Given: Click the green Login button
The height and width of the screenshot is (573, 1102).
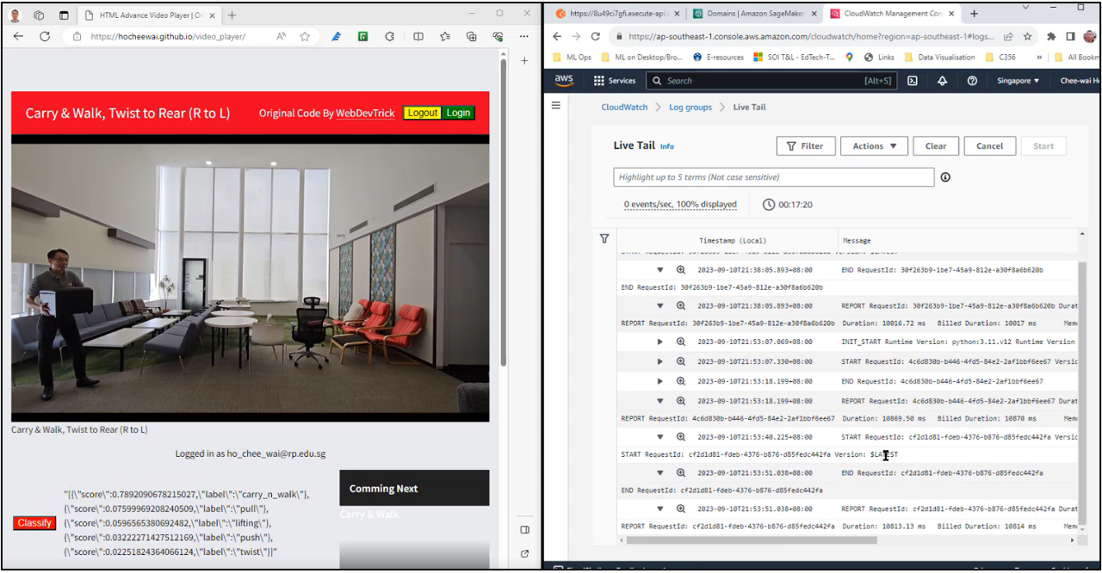Looking at the screenshot, I should click(458, 113).
